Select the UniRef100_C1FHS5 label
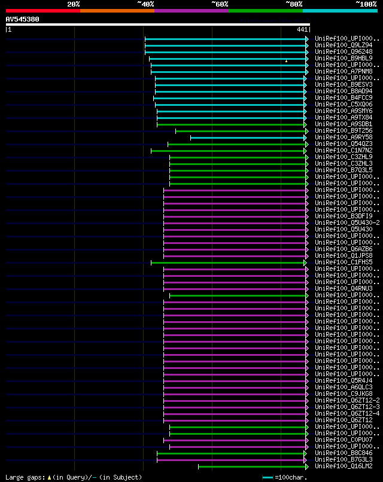This screenshot has height=482, width=383. [344, 262]
